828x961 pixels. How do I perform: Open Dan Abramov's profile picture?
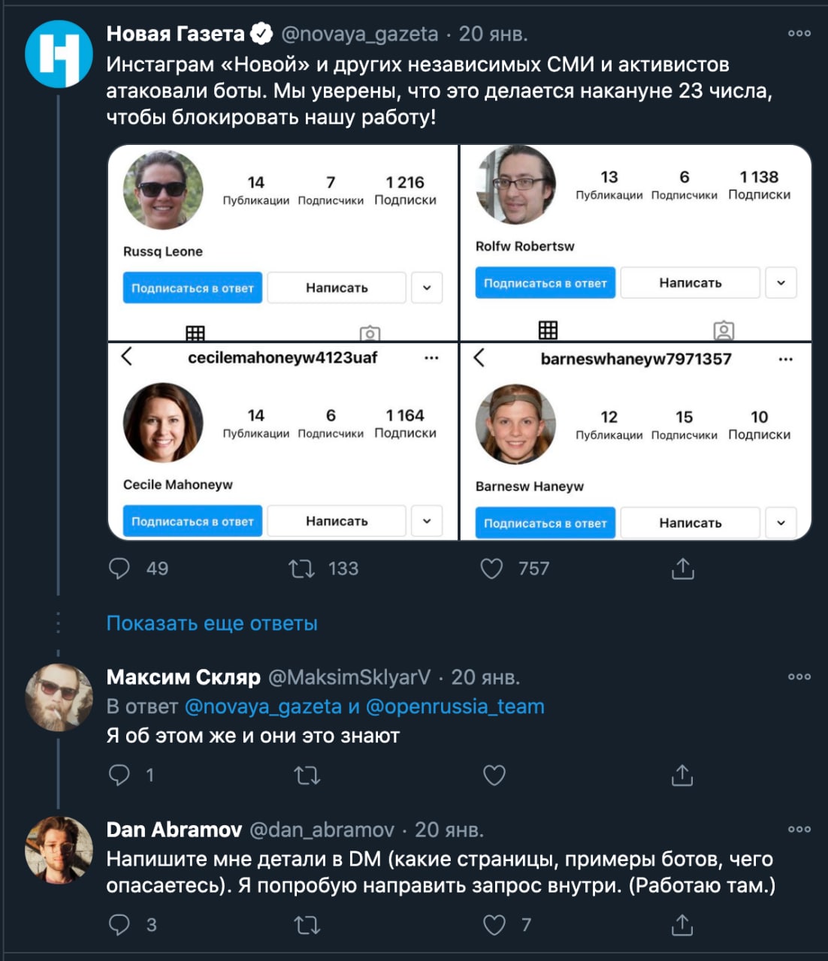coord(58,849)
